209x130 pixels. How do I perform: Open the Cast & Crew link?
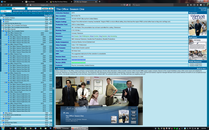click(204, 9)
